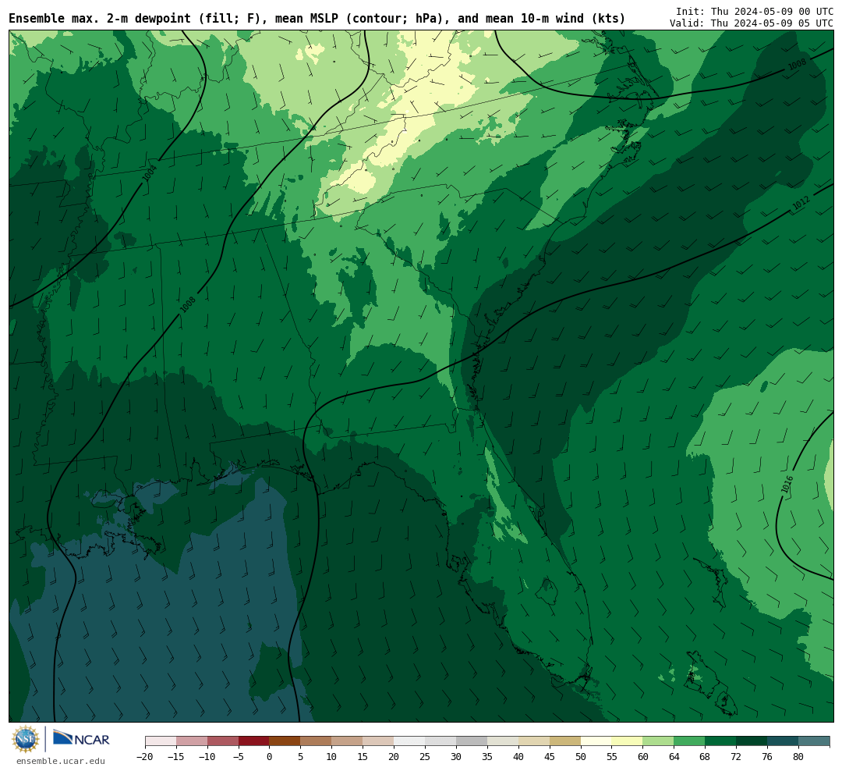Click the colorbar tick label 0
Screen dimensions: 842x771
coord(269,757)
